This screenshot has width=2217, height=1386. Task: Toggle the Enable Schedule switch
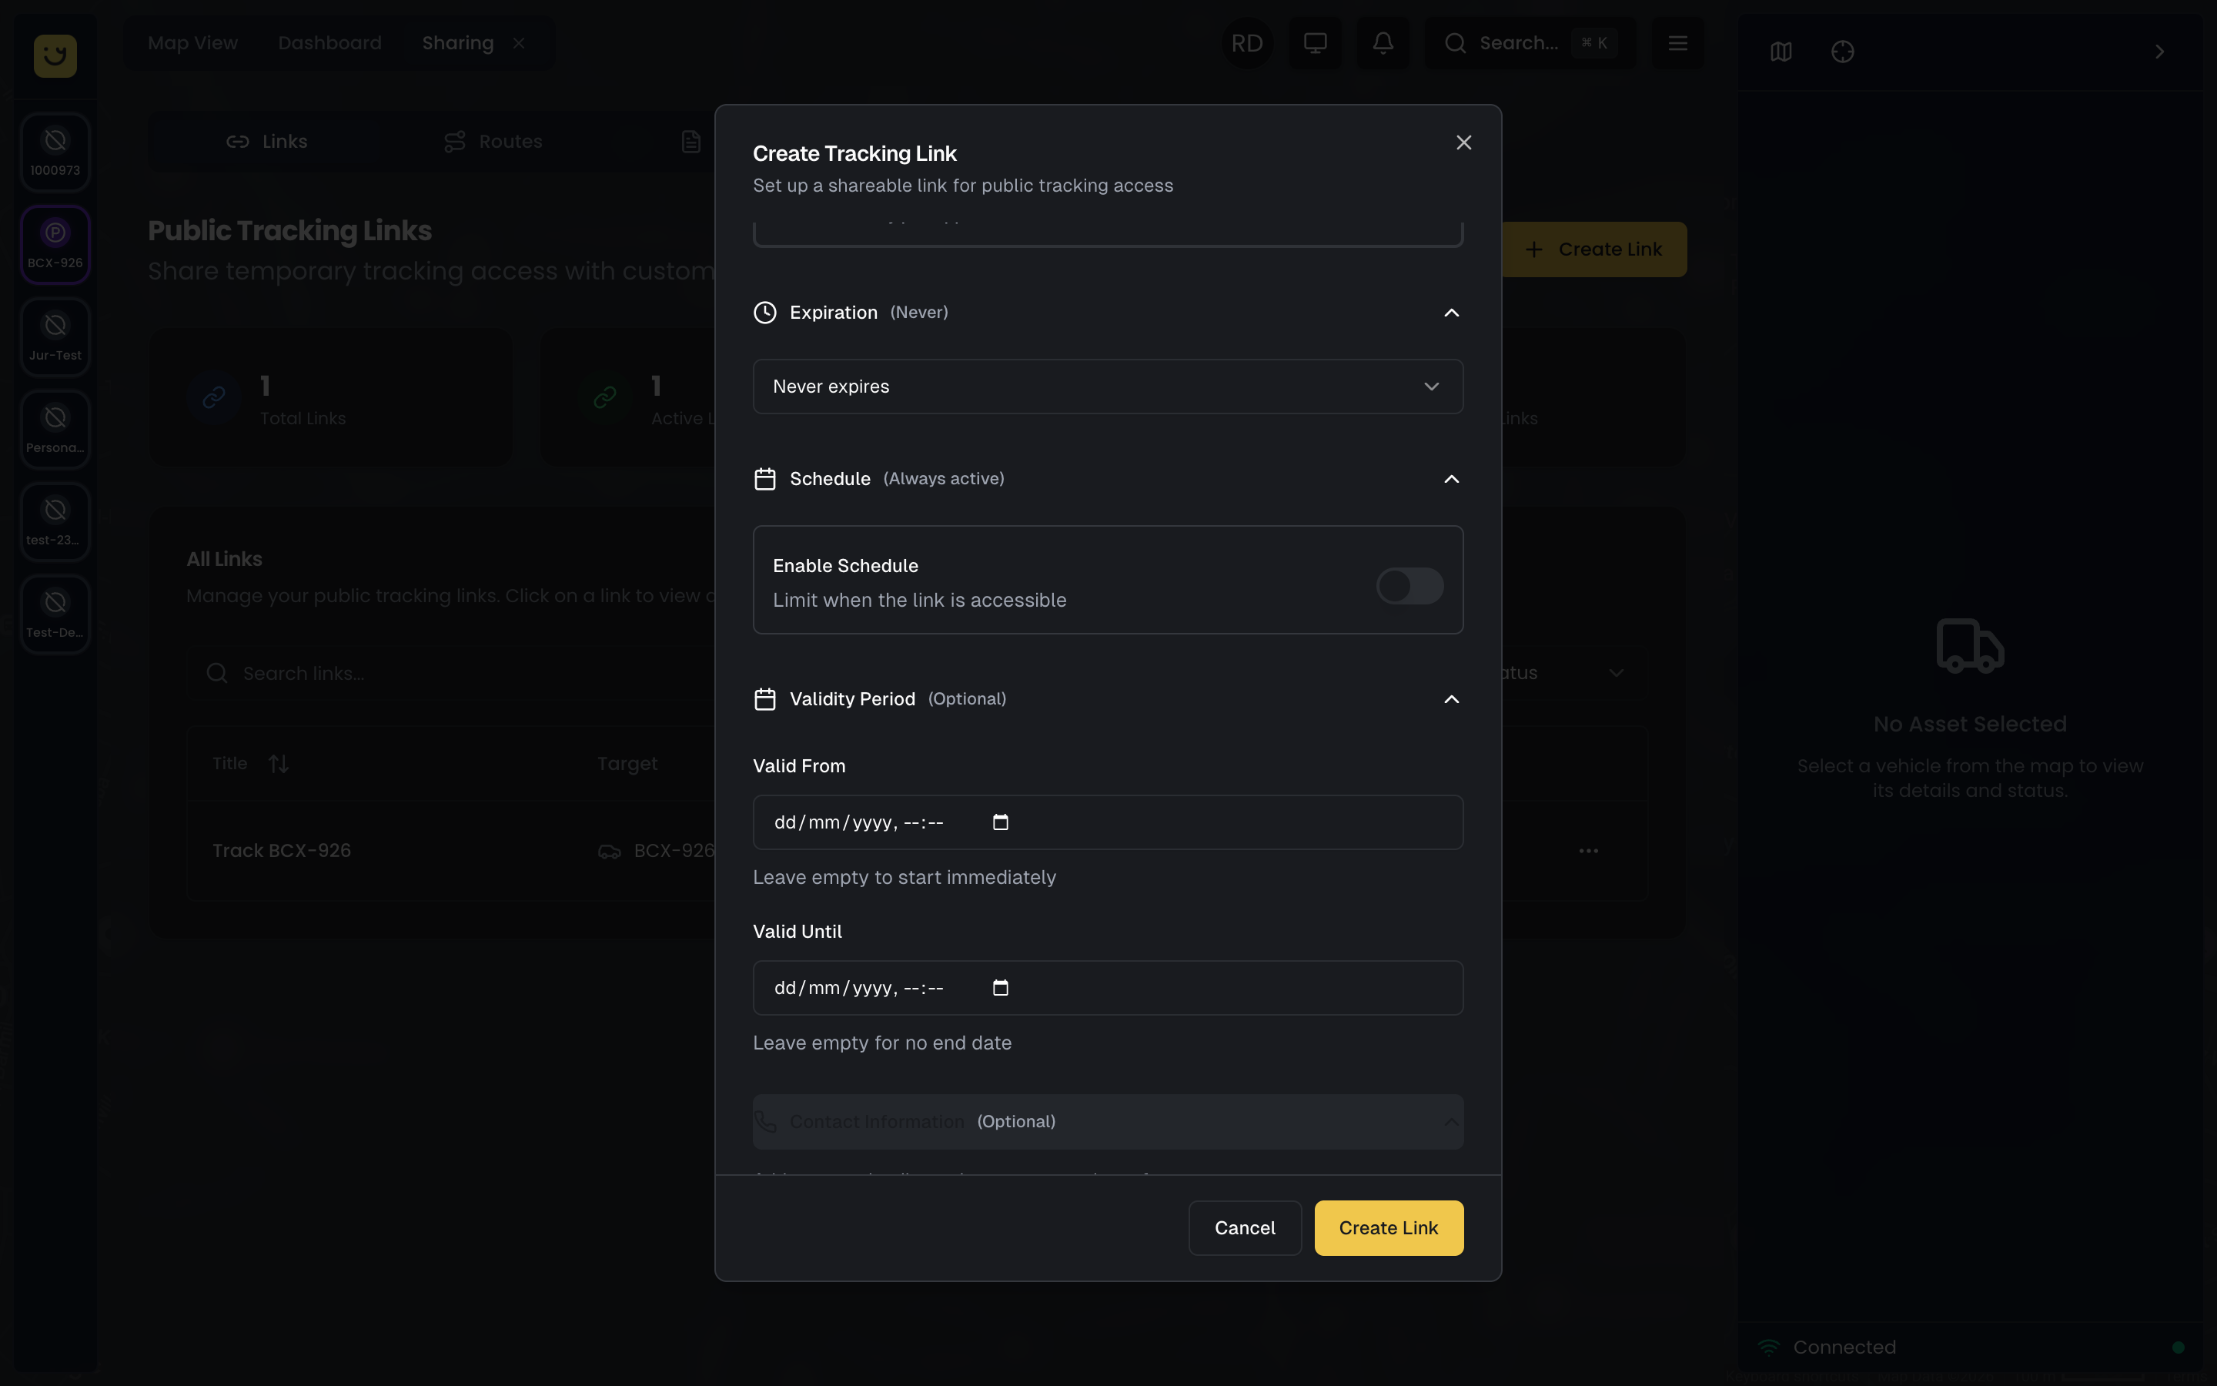pyautogui.click(x=1410, y=586)
